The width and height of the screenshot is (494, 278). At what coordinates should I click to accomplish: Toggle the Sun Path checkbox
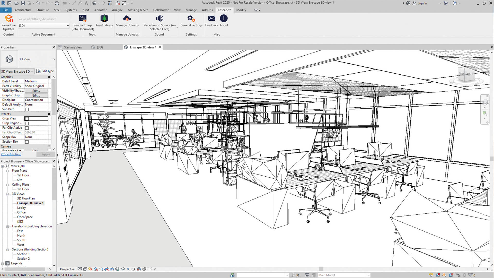[27, 109]
